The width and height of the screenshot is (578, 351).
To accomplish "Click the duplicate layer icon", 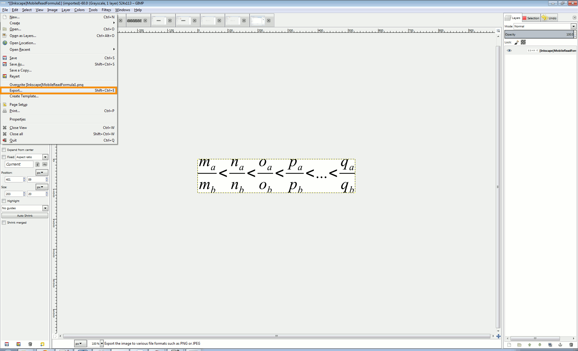I will pos(550,345).
